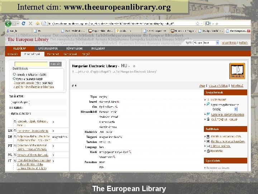Open the Ország country dropdown

225,109
